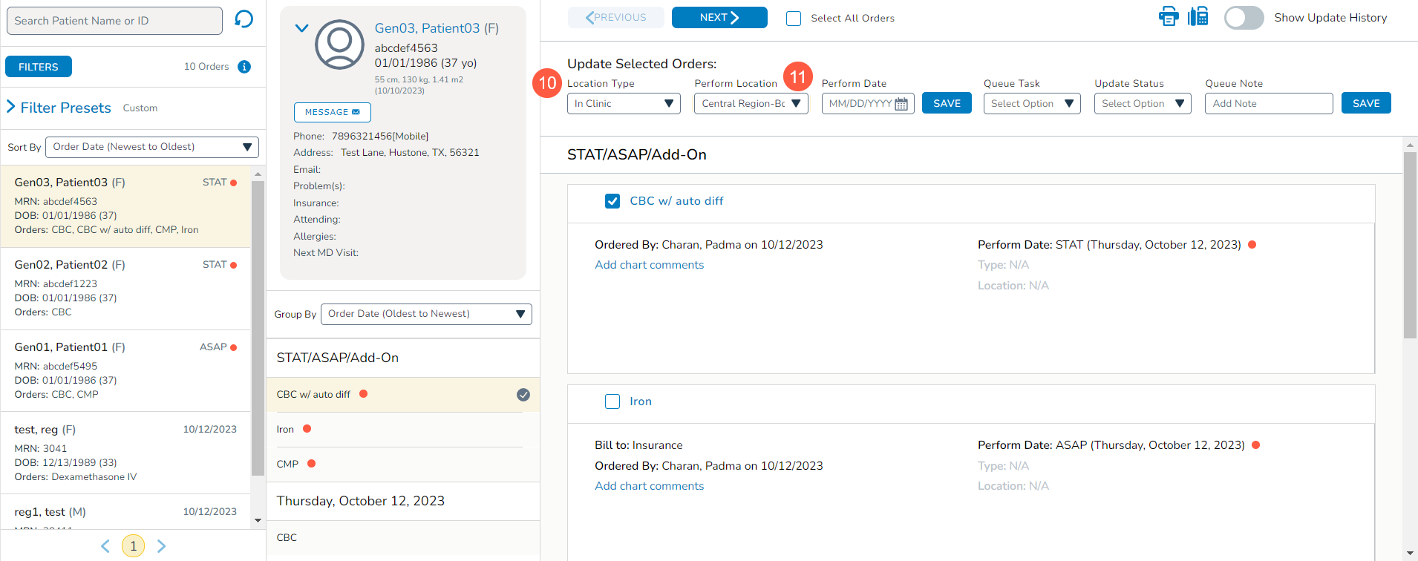This screenshot has height=561, width=1418.
Task: Go to next page of patient list
Action: (162, 546)
